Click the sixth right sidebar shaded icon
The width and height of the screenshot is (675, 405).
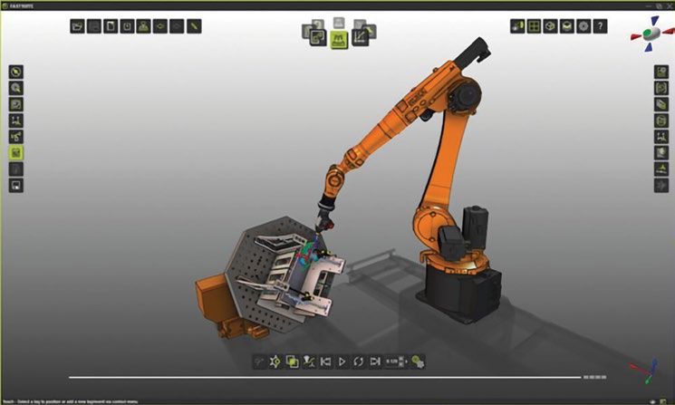661,153
